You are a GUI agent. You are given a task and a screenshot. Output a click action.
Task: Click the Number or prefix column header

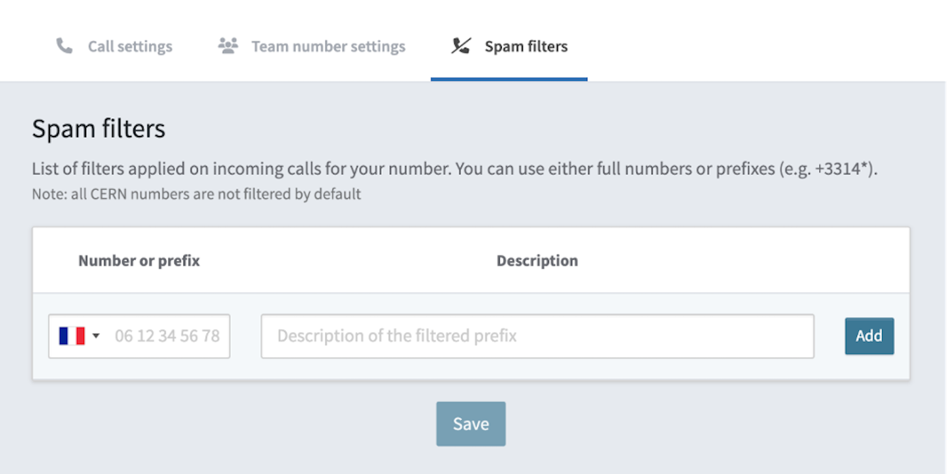point(139,260)
